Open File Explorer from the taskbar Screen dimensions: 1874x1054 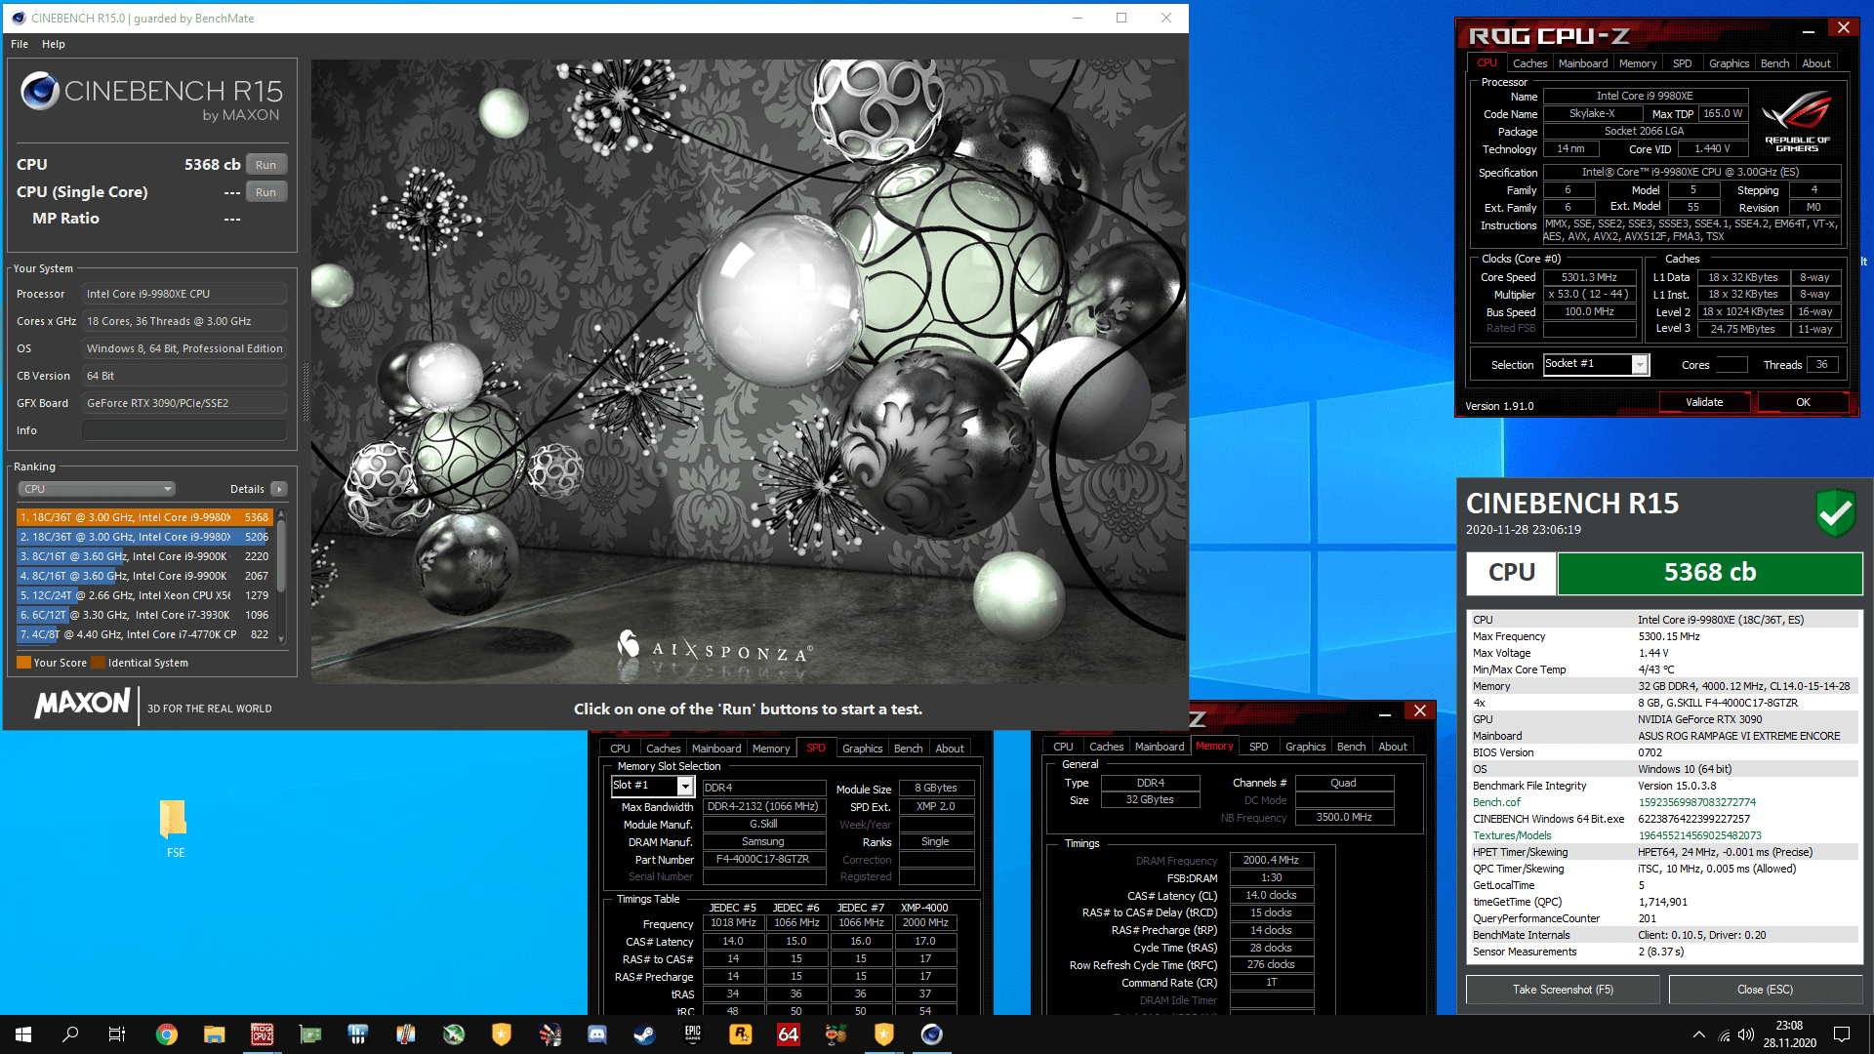point(215,1034)
